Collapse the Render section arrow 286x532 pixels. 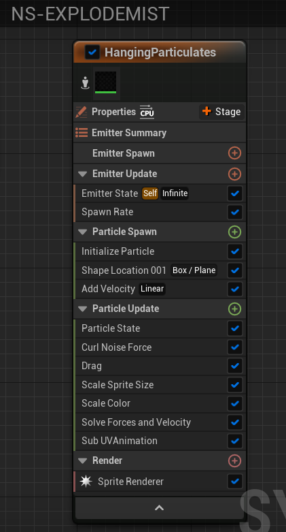(x=83, y=460)
